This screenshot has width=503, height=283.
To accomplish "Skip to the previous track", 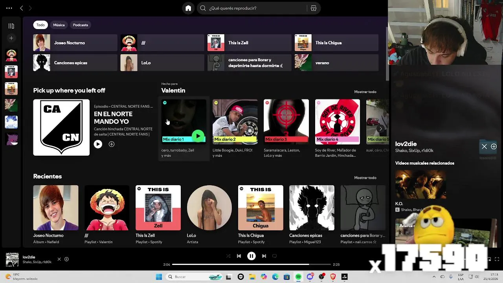I will tap(239, 256).
